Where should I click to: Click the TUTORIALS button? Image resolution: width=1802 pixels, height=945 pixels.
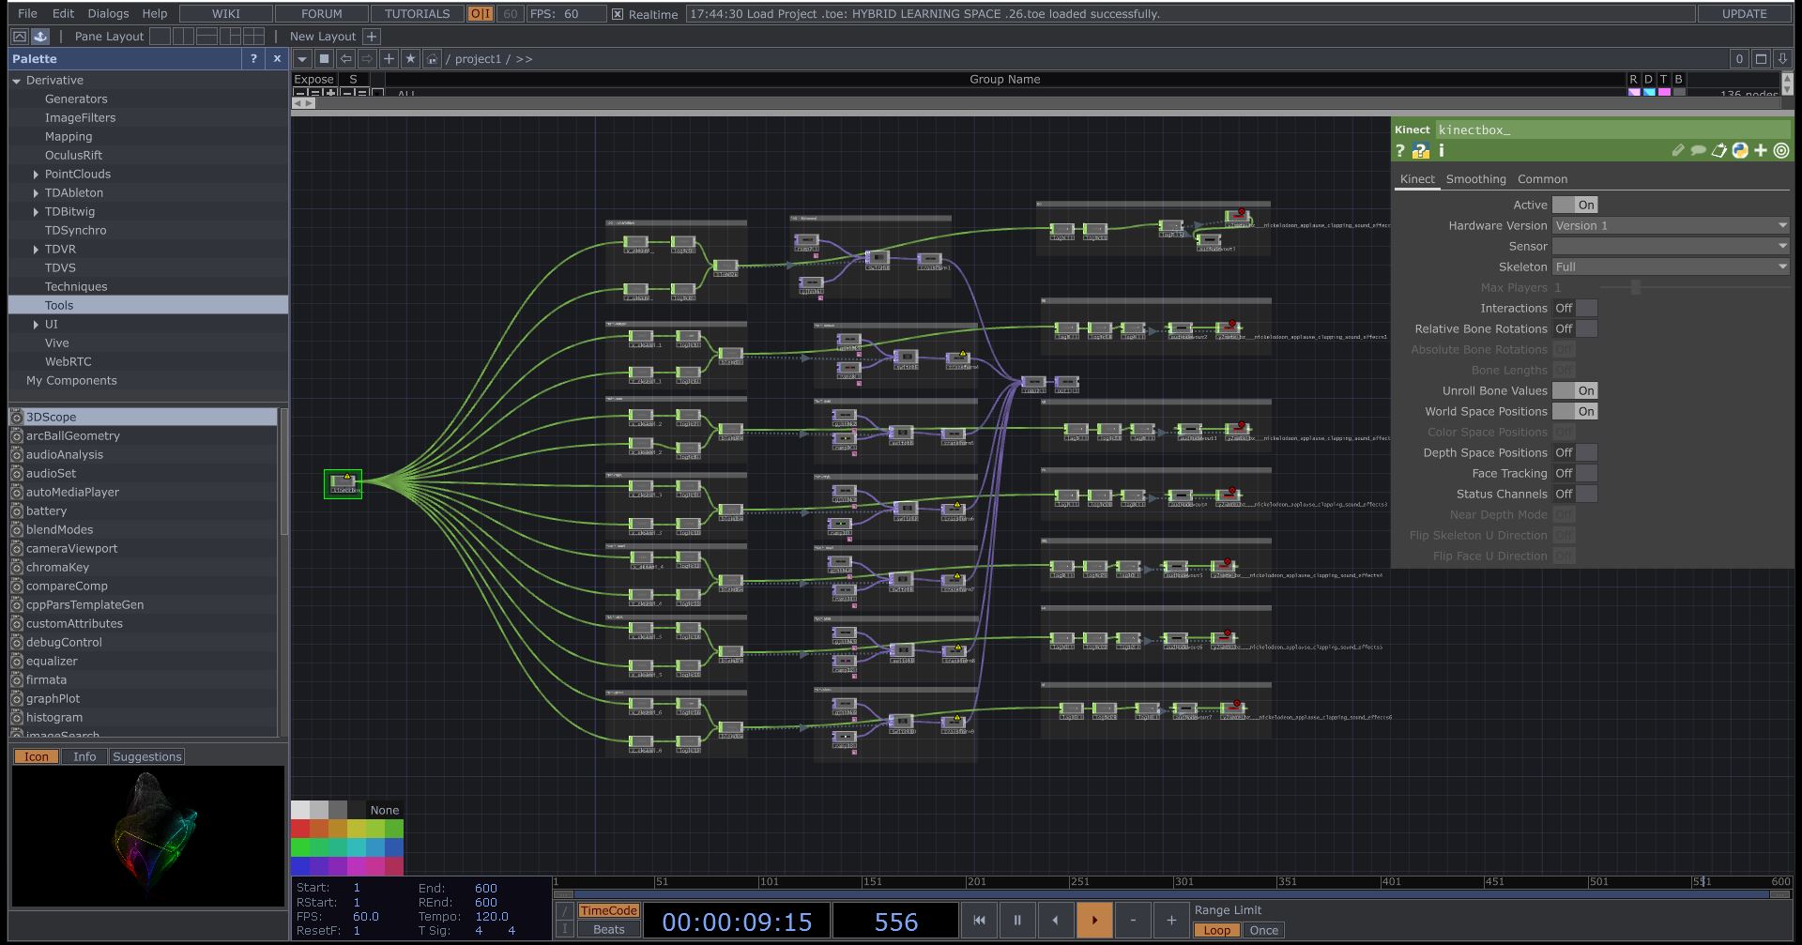click(x=417, y=14)
